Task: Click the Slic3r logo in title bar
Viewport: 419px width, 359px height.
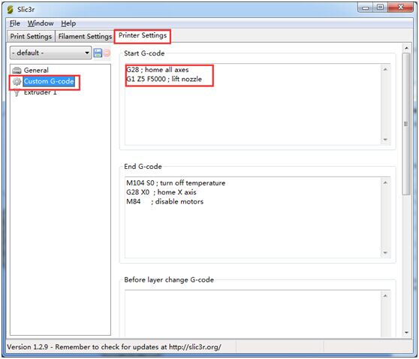Action: 11,10
